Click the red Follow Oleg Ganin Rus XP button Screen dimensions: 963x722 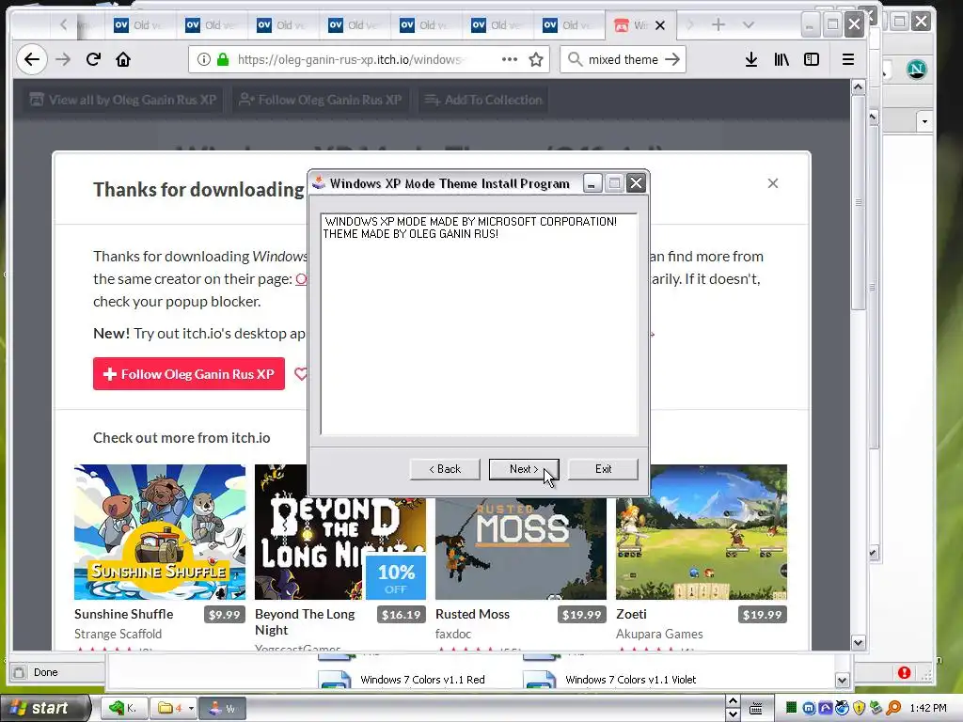(x=188, y=374)
